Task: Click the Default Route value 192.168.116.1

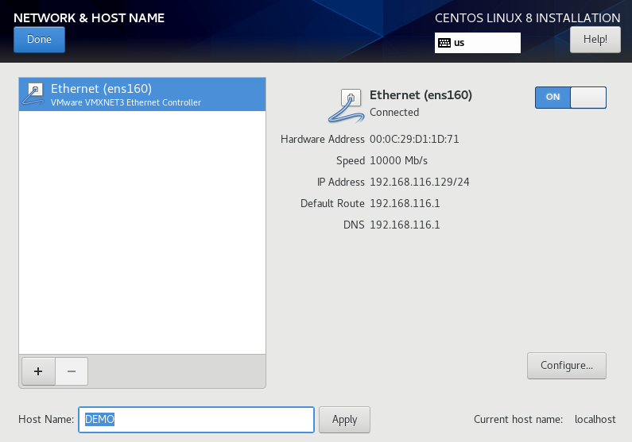Action: click(405, 203)
